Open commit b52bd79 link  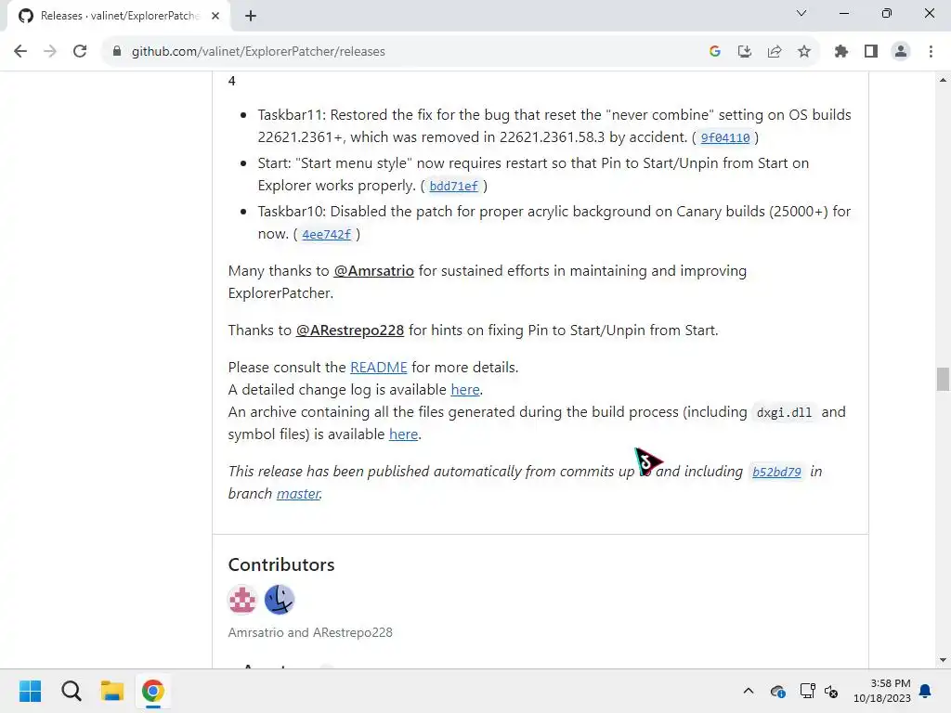[776, 472]
